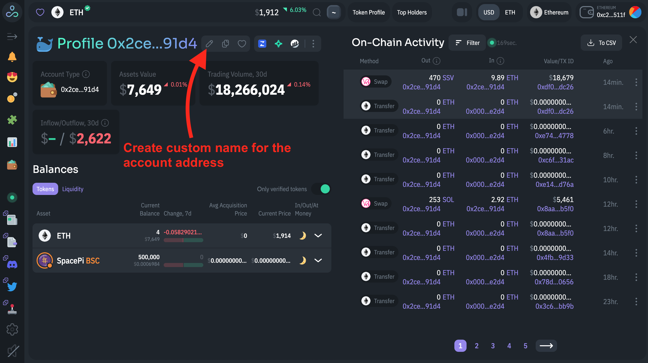Click the To CSV export button
Viewport: 648px width, 363px height.
click(601, 43)
